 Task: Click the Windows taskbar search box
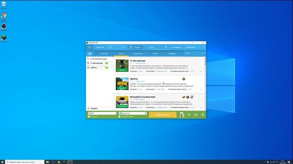point(25,162)
